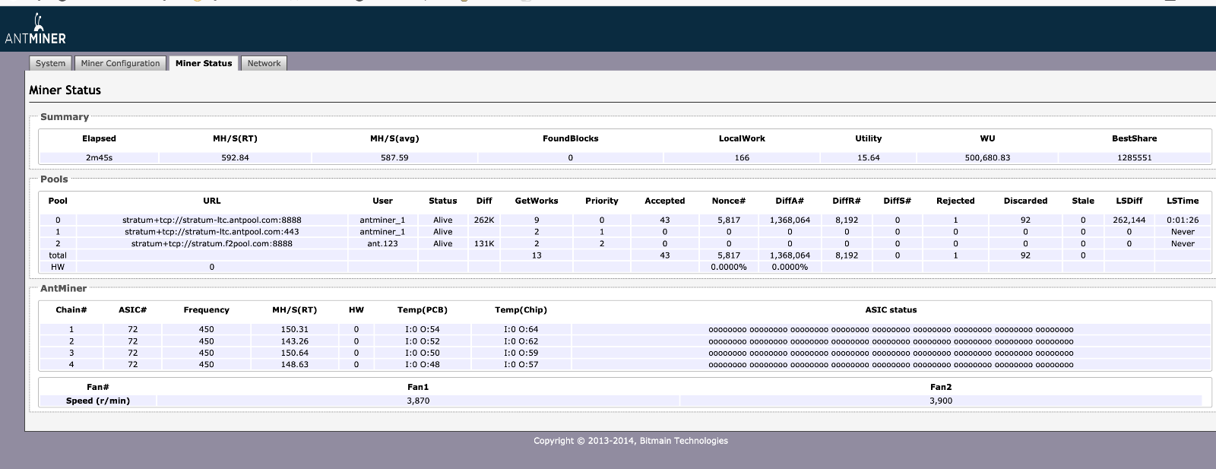This screenshot has height=469, width=1216.
Task: Click the BestShare column header
Action: 1134,138
